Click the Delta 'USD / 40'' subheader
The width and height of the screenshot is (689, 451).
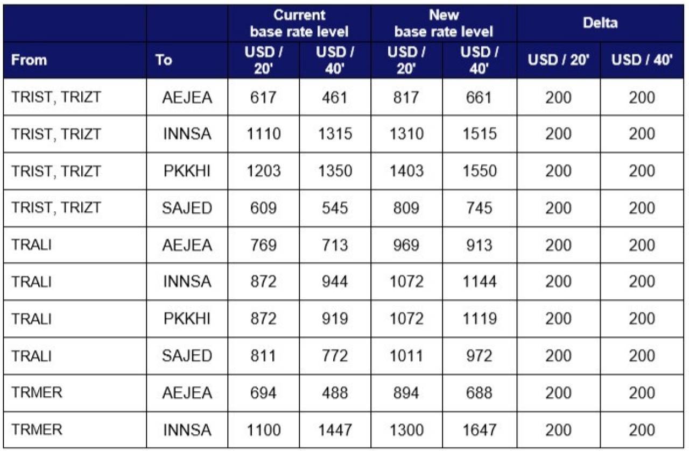pos(642,60)
